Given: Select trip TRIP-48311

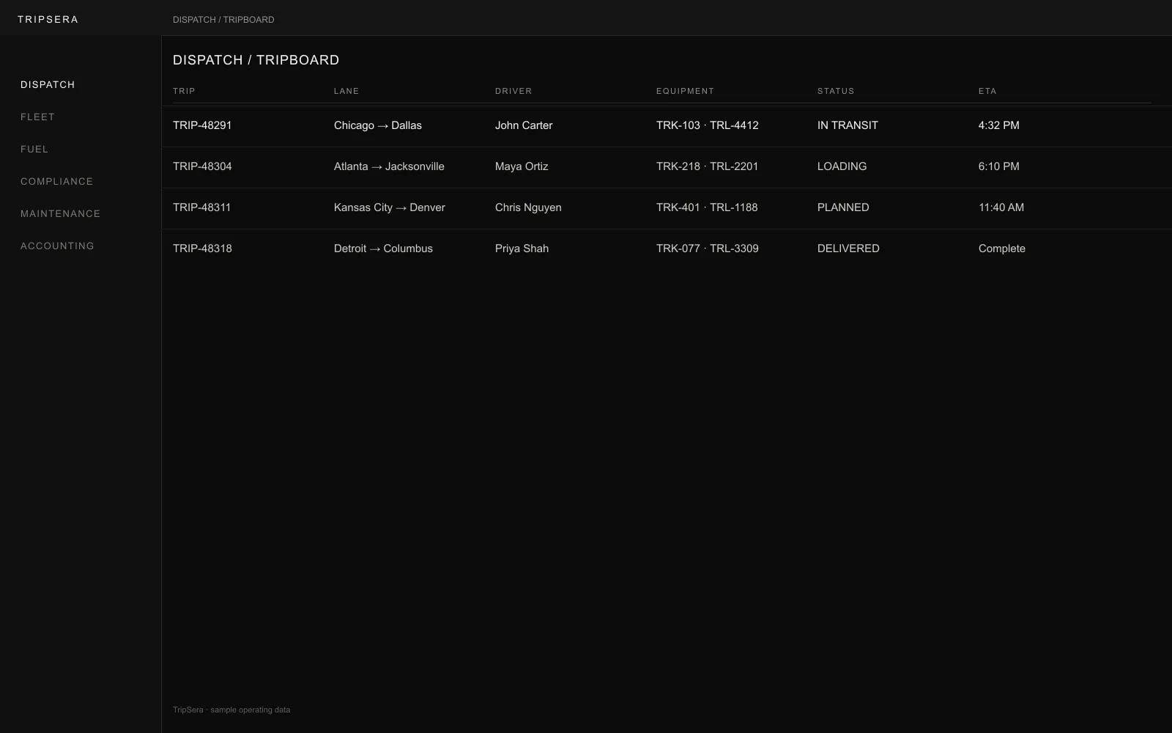Looking at the screenshot, I should click(201, 207).
